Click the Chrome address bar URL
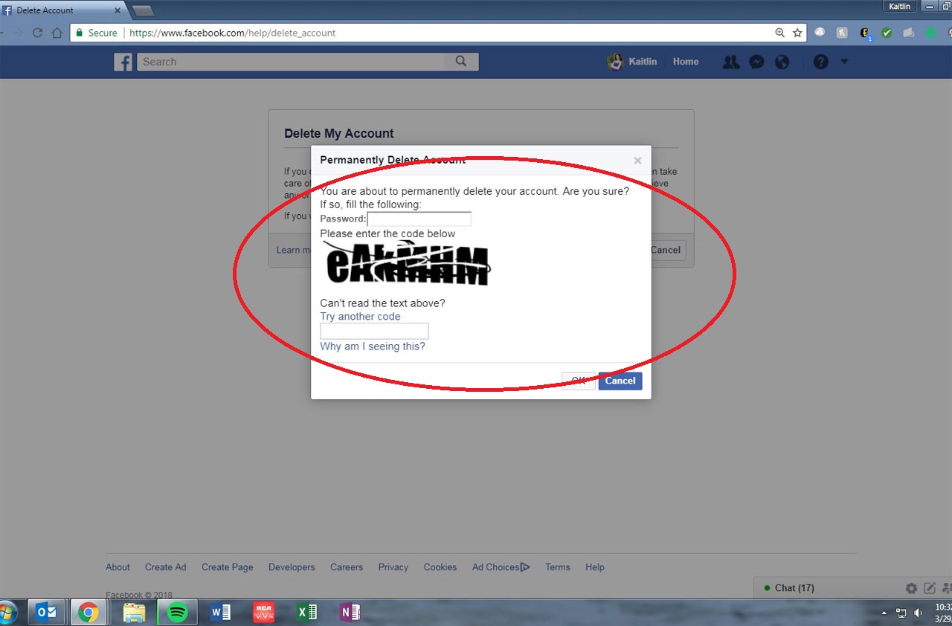The width and height of the screenshot is (952, 626). (x=233, y=33)
